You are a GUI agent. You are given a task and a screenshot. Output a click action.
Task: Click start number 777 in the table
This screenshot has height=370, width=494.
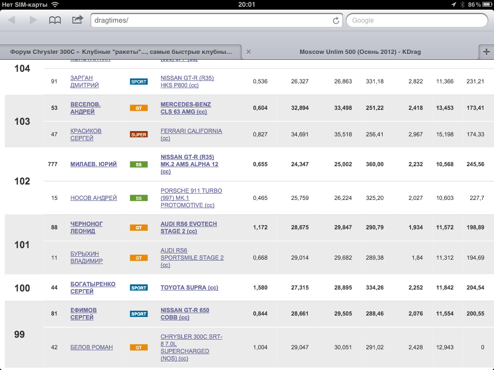tap(53, 164)
